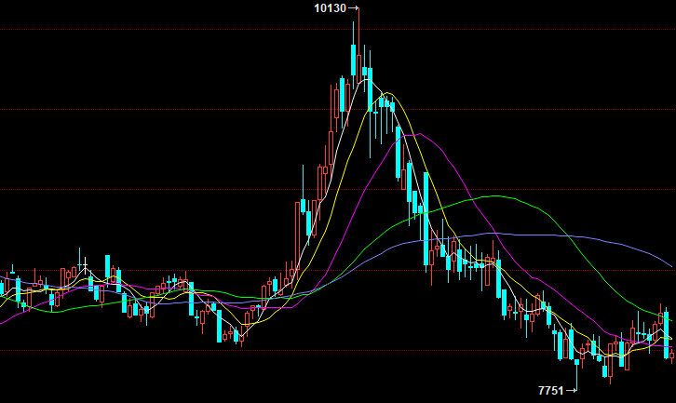Click the arrow beside the 10130 label

(353, 8)
